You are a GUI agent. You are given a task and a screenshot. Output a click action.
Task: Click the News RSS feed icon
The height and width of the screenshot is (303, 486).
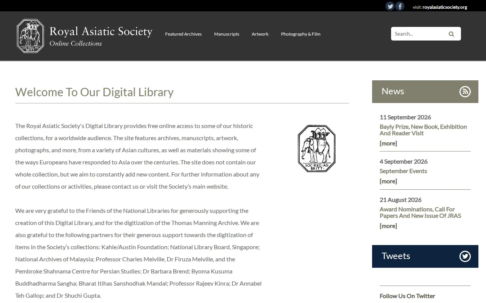[x=465, y=92]
